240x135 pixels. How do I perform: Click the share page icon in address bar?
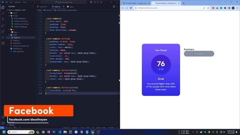pos(204,8)
